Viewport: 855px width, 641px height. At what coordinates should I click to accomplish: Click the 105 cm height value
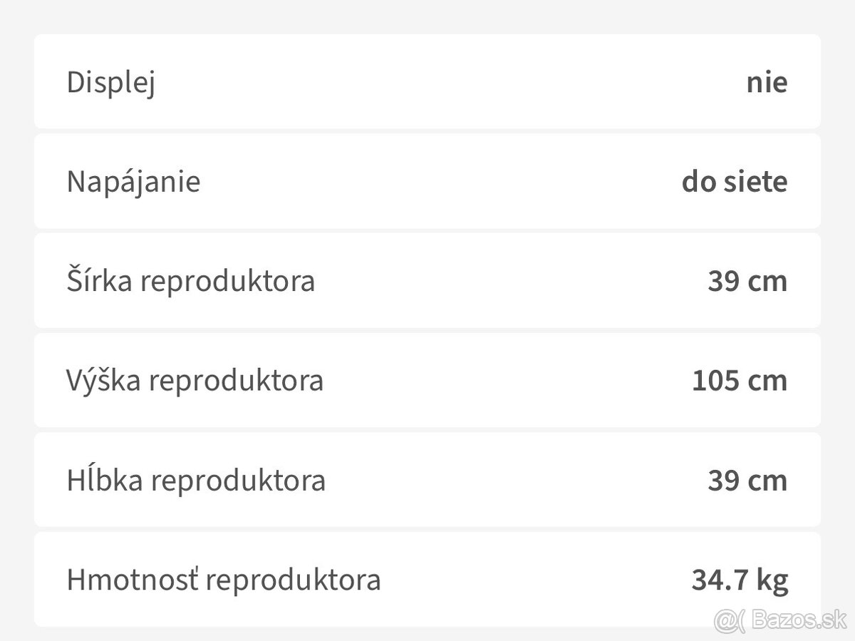point(740,380)
